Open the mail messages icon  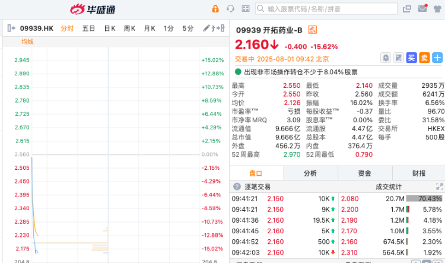(x=422, y=9)
